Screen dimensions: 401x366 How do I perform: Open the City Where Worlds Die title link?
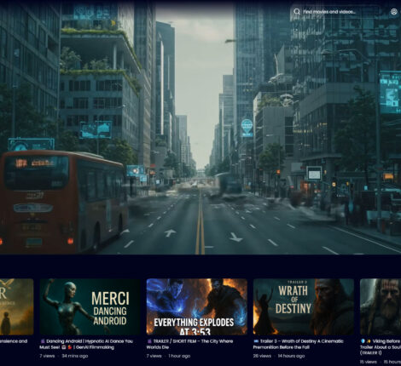pos(193,344)
